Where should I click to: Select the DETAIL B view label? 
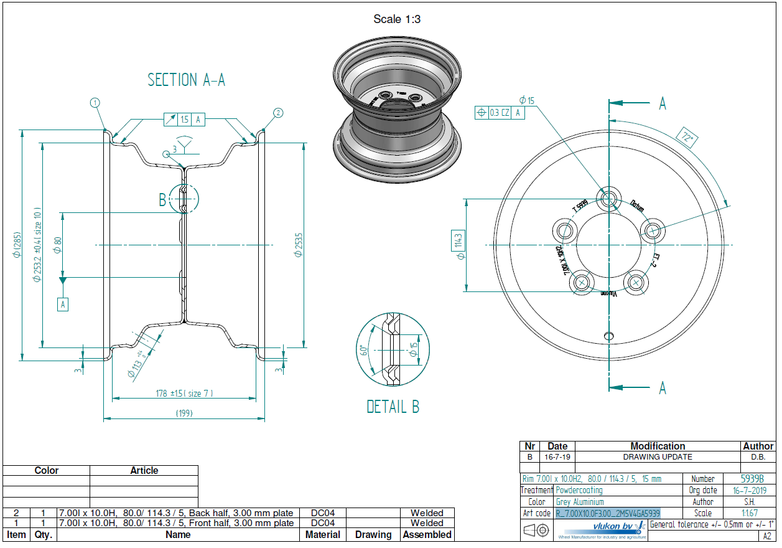click(393, 407)
